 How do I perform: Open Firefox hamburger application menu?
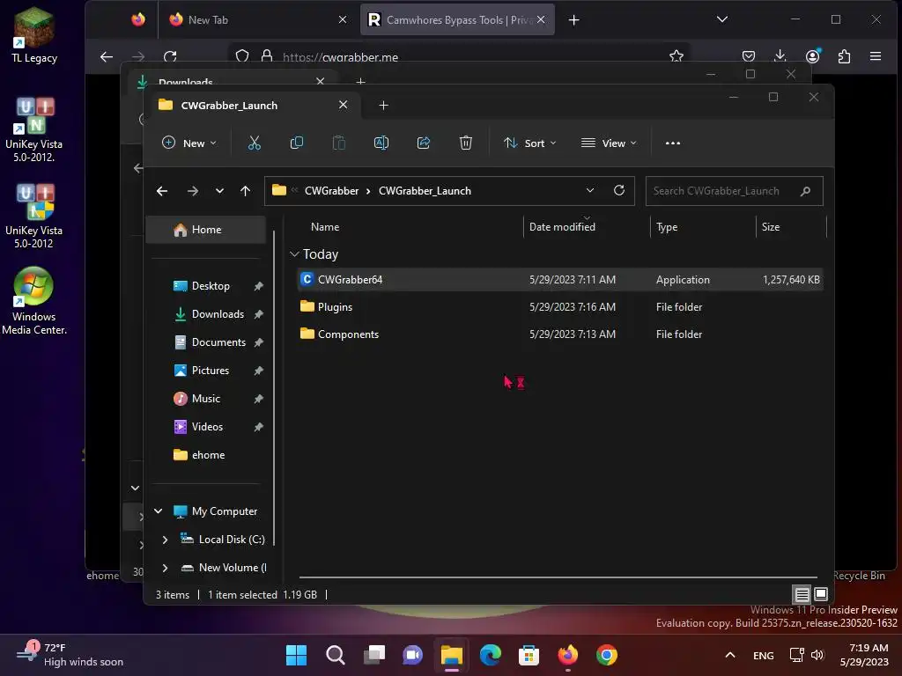point(876,56)
